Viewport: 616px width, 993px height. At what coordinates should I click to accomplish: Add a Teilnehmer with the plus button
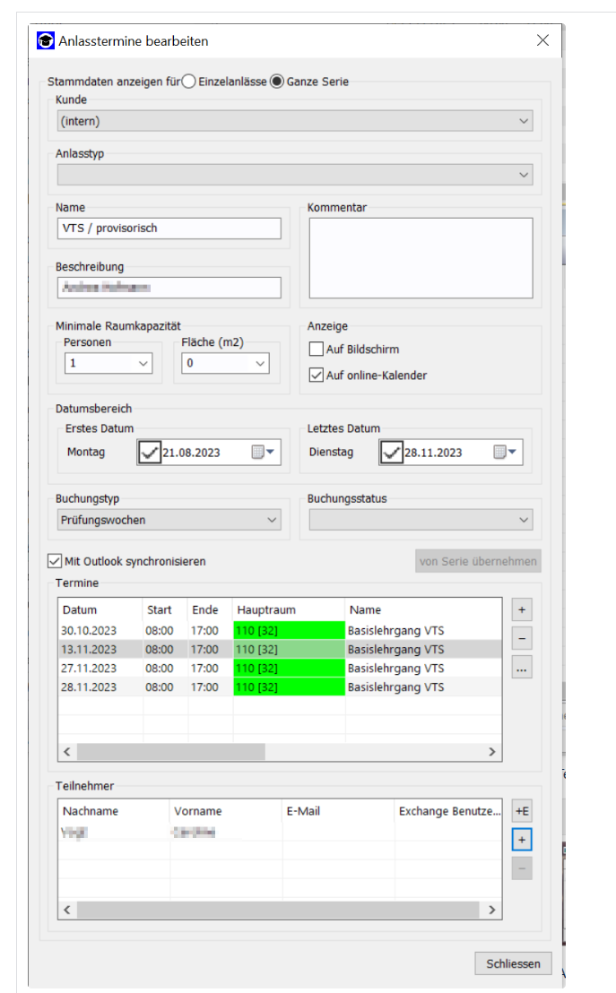[522, 840]
